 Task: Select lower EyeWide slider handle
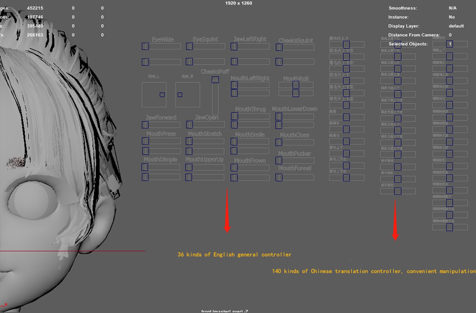[x=145, y=62]
